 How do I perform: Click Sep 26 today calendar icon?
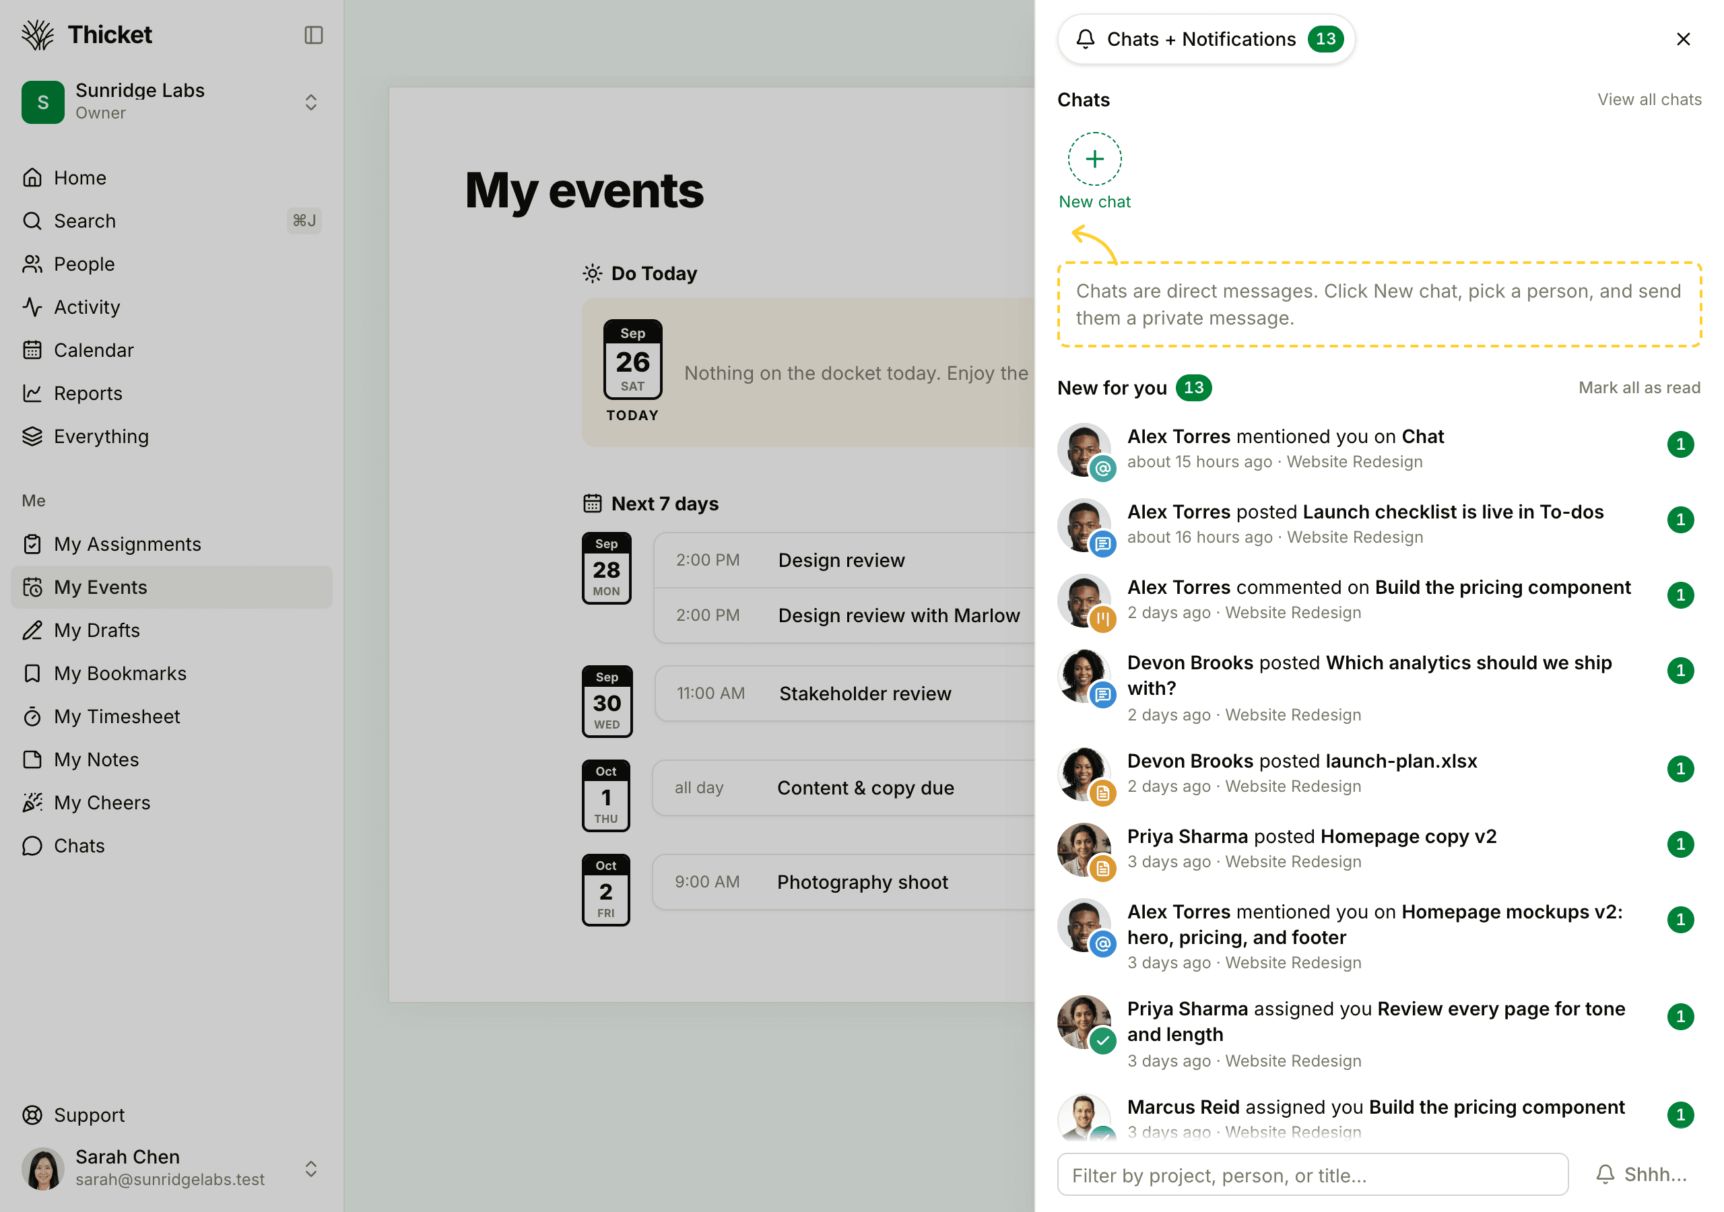point(632,360)
